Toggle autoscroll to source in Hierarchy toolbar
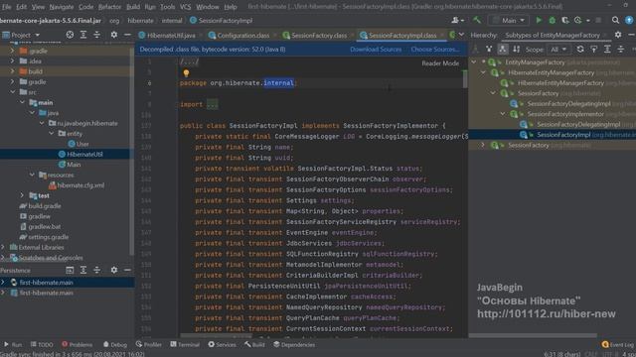Screen dimensions: 636x357 pyautogui.click(x=594, y=49)
